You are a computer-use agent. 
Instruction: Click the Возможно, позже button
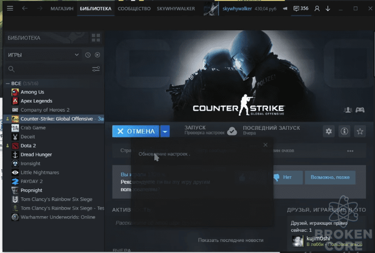(330, 177)
